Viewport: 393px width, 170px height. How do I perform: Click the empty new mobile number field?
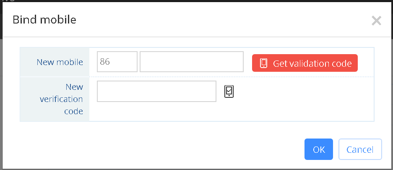click(192, 62)
